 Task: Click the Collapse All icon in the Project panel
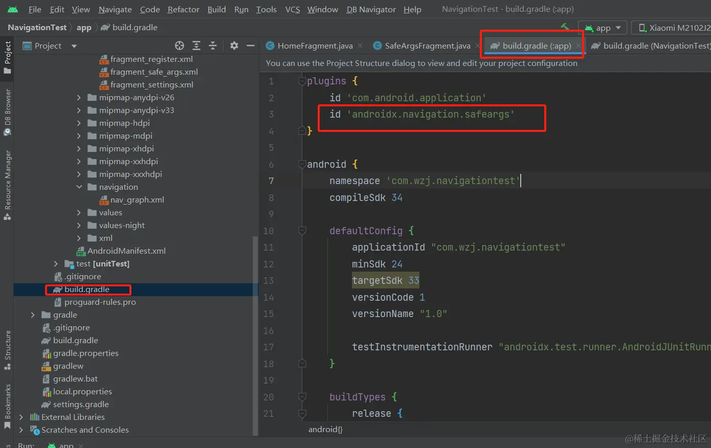click(x=213, y=46)
